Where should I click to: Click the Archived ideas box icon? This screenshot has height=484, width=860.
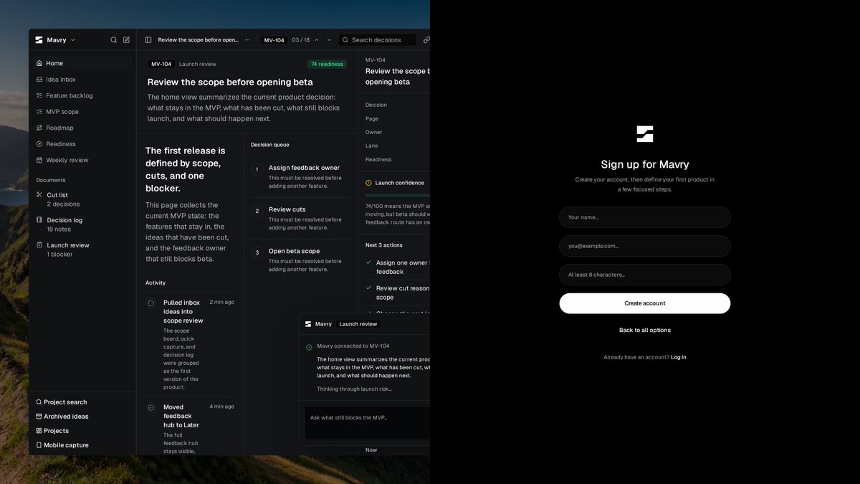(x=39, y=417)
